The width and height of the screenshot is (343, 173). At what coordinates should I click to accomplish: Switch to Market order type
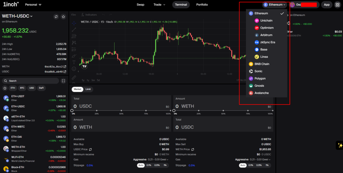[77, 89]
